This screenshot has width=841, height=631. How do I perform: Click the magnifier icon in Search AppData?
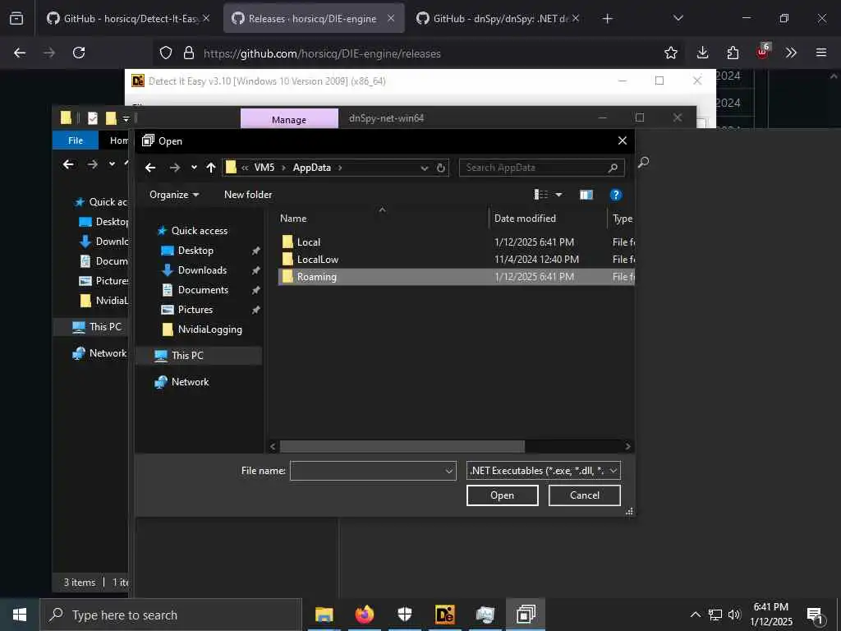(x=613, y=168)
